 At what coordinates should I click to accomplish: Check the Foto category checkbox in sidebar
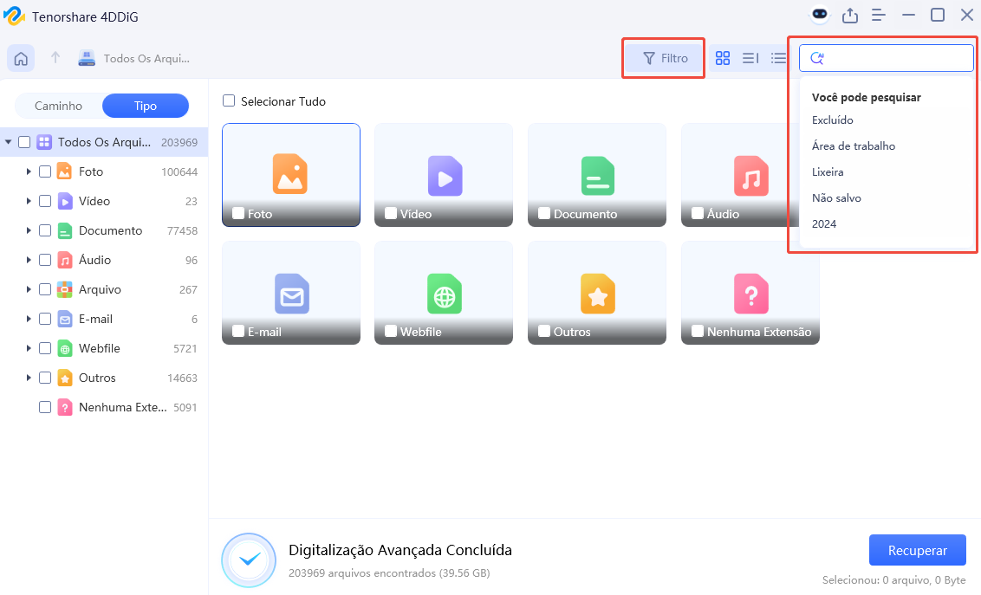click(x=45, y=171)
